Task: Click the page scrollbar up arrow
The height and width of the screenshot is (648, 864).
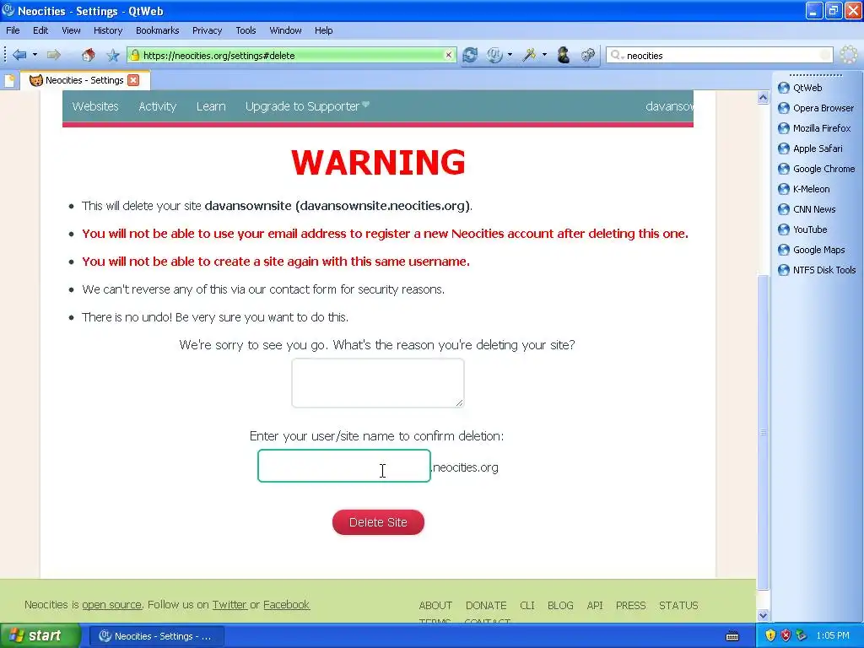Action: (763, 98)
